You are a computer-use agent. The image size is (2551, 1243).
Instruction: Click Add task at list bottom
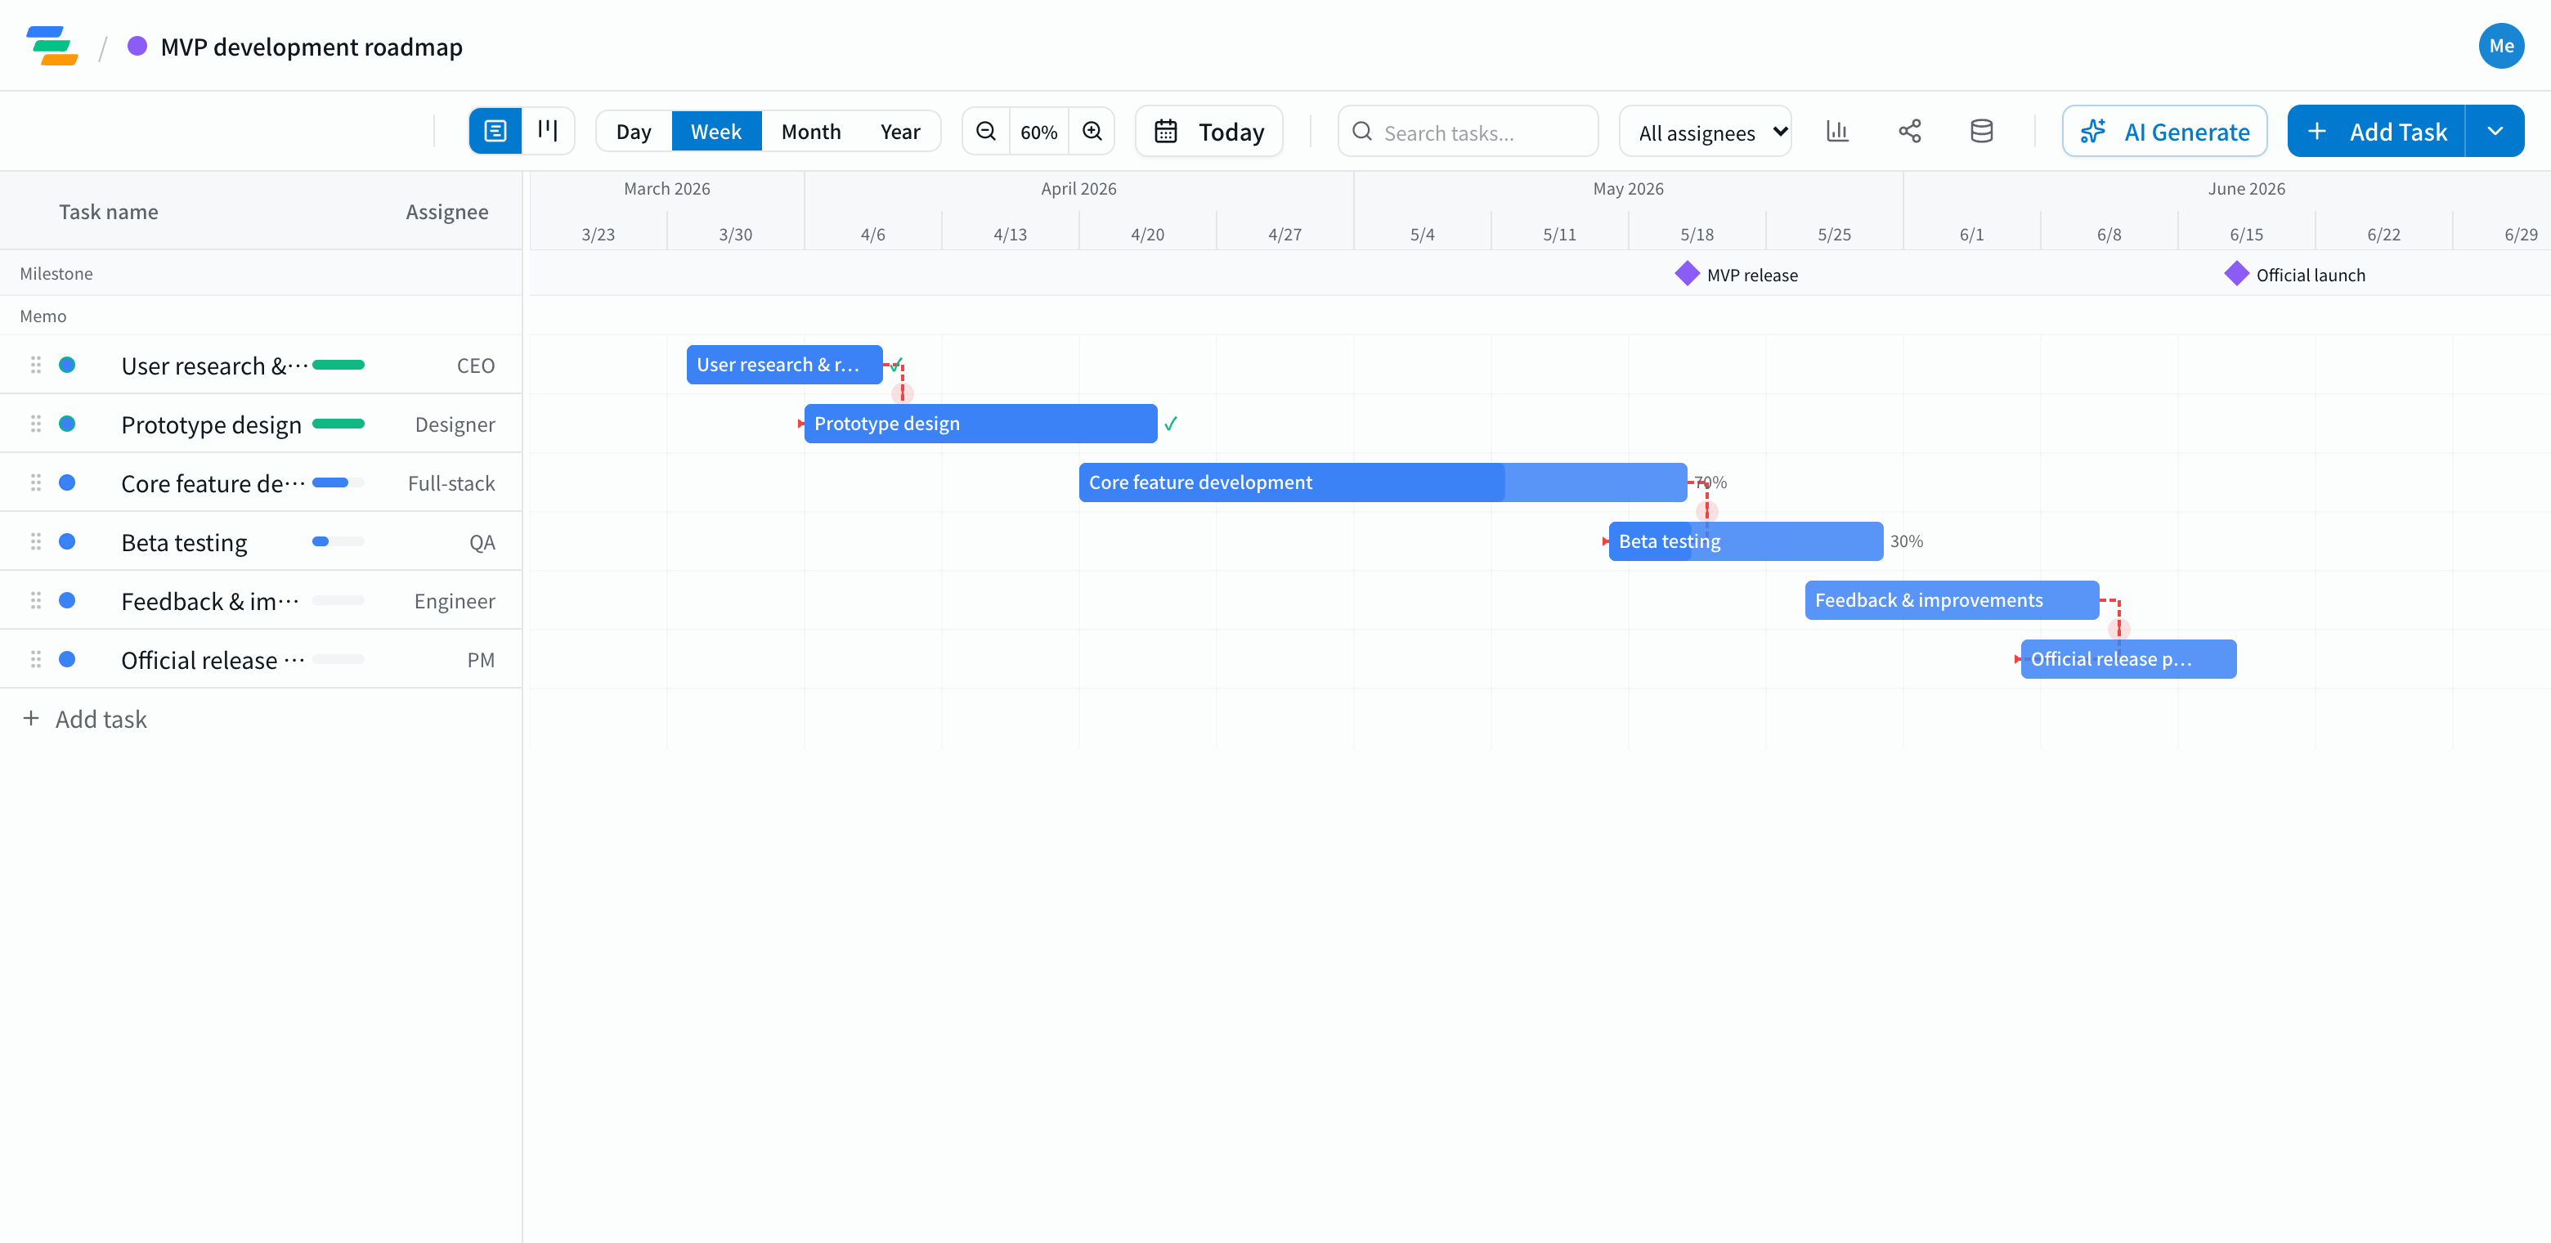[x=85, y=719]
